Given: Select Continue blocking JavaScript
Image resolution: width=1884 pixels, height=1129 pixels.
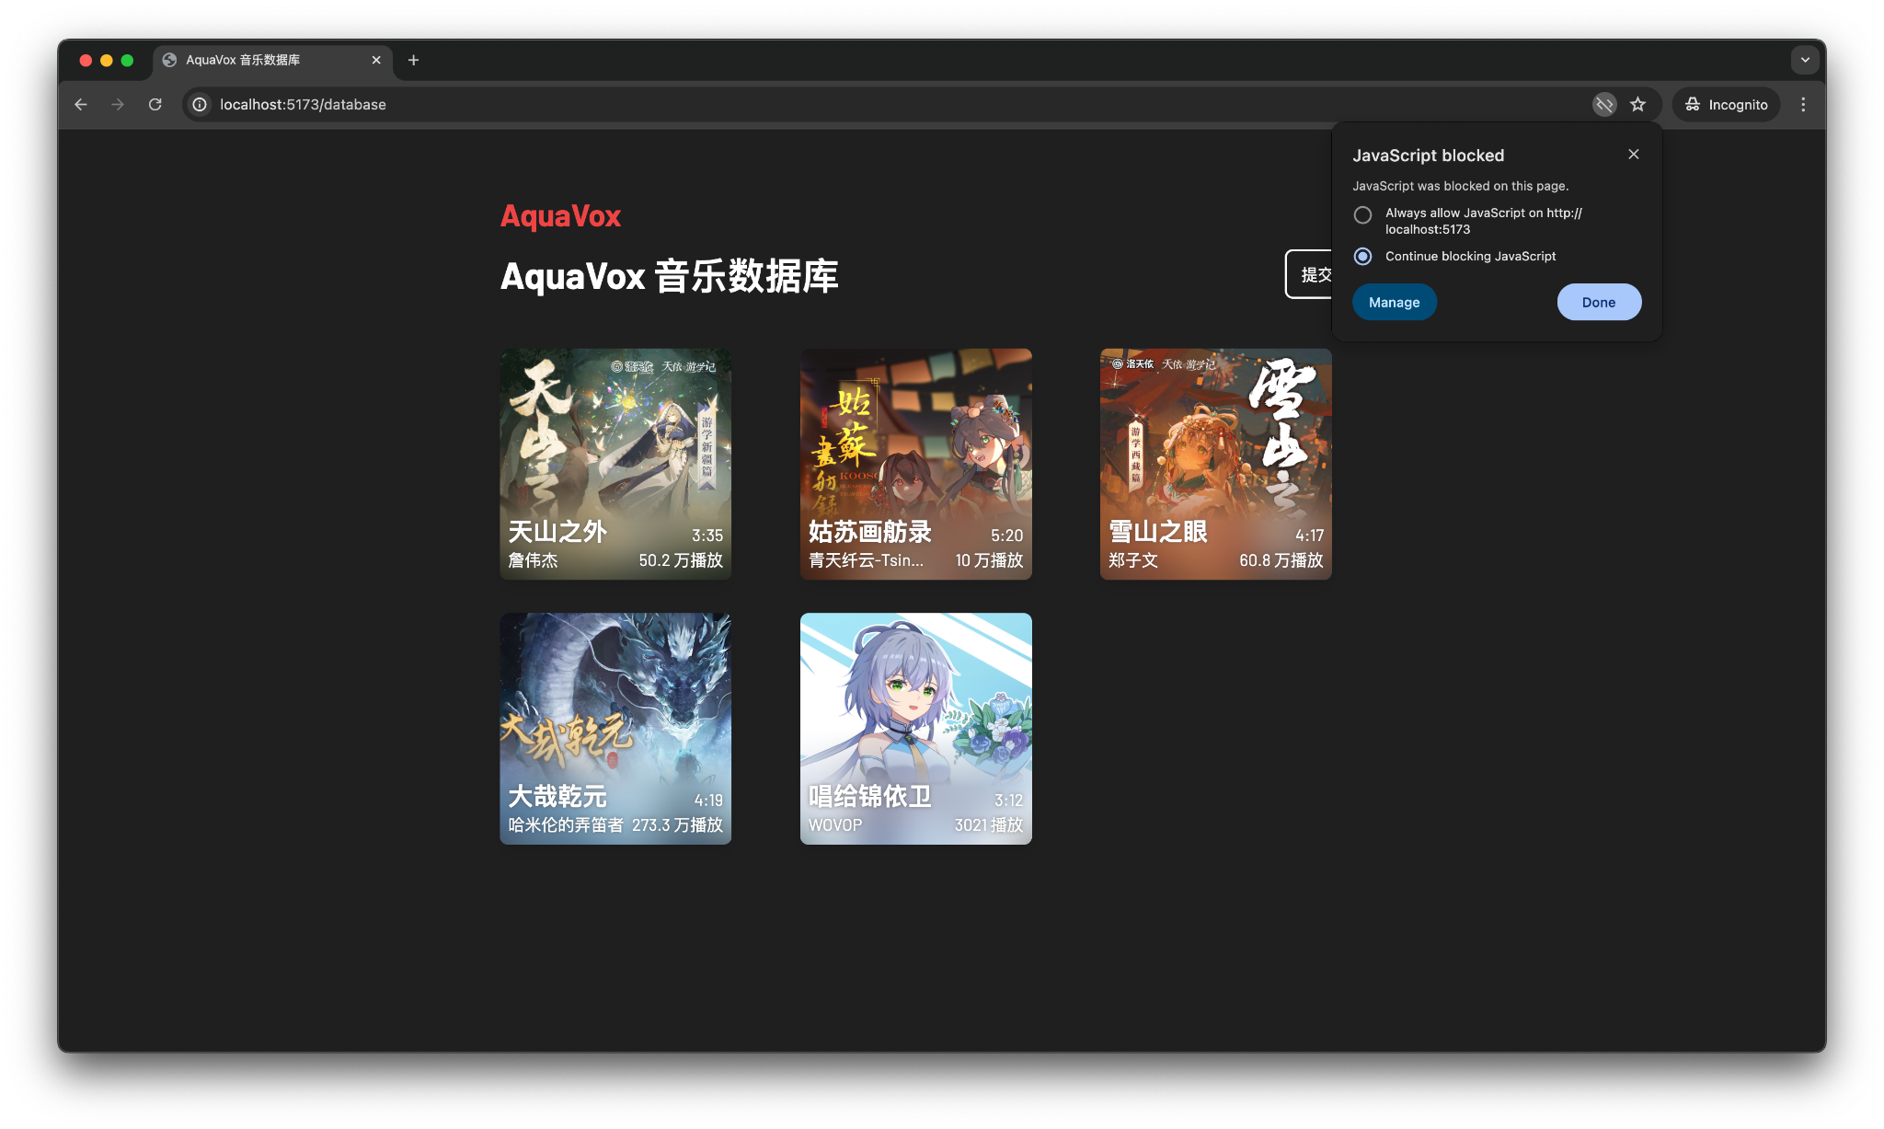Looking at the screenshot, I should point(1362,257).
